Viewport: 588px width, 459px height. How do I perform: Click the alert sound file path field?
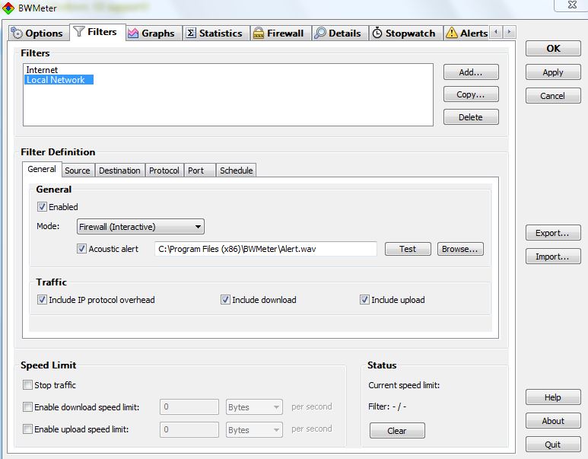pyautogui.click(x=265, y=249)
